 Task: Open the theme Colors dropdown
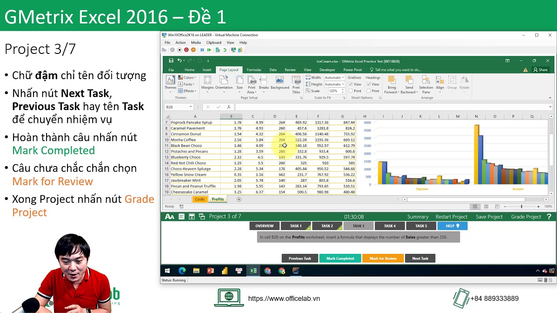tap(187, 78)
